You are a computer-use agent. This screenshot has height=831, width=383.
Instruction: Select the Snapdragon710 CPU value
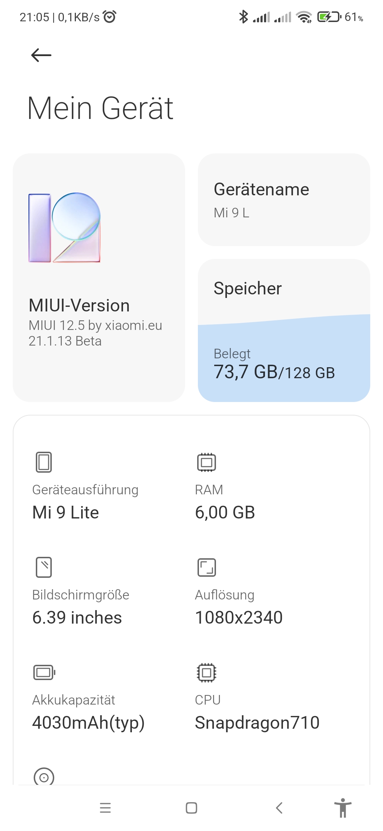[257, 722]
